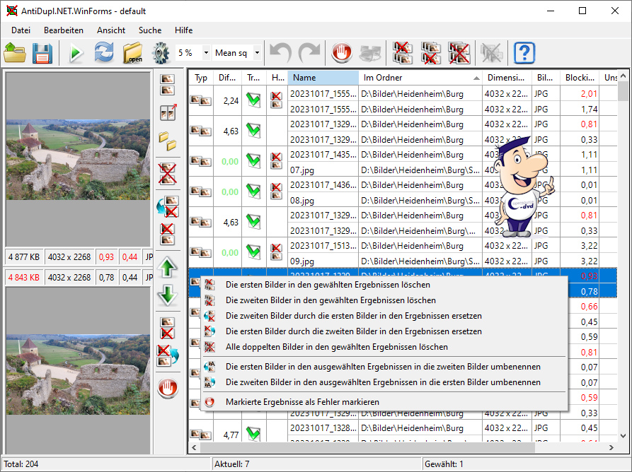
Task: Click the green down arrow for next result
Action: coord(168,295)
